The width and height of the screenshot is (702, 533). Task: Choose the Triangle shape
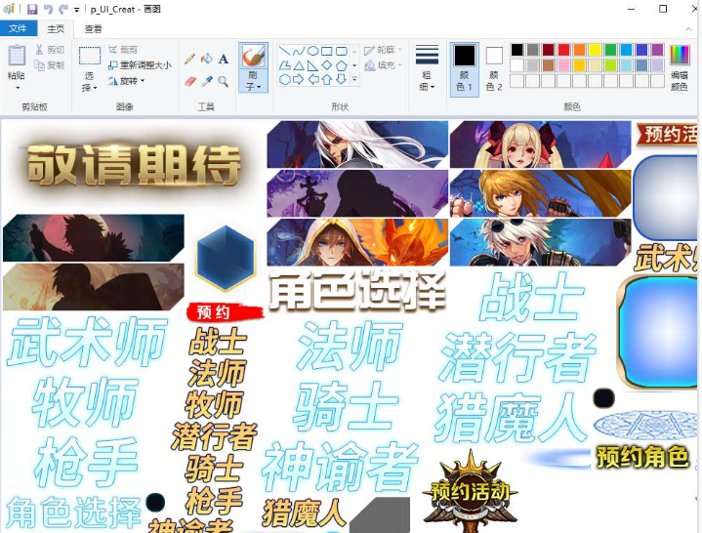(x=299, y=65)
